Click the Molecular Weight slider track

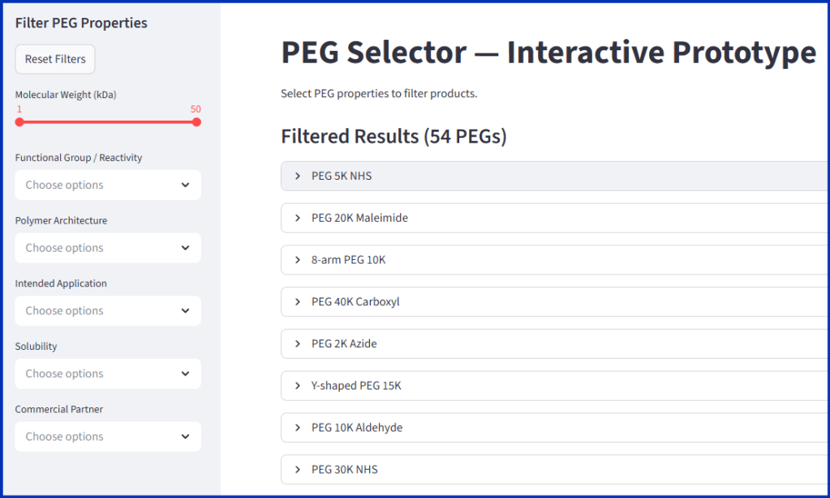(108, 122)
